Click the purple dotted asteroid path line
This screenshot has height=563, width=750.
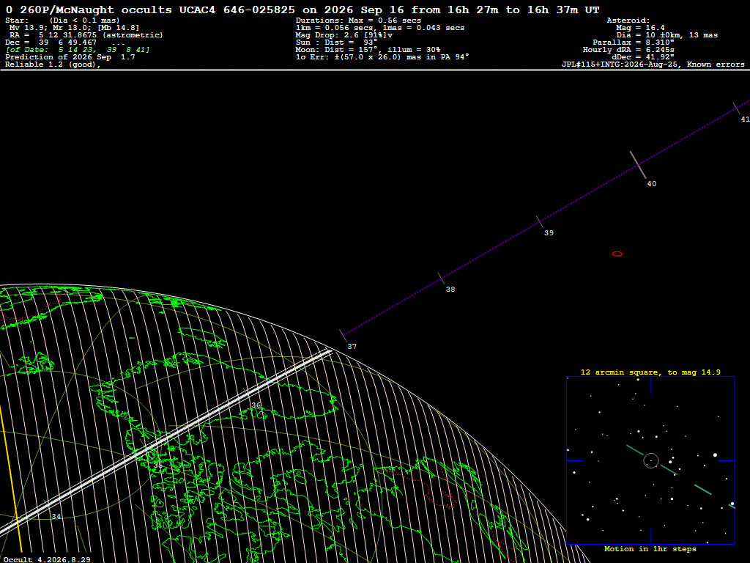(545, 218)
